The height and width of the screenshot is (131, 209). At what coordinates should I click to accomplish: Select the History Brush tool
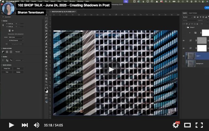coord(46,47)
